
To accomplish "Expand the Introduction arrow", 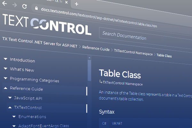I will (5, 59).
